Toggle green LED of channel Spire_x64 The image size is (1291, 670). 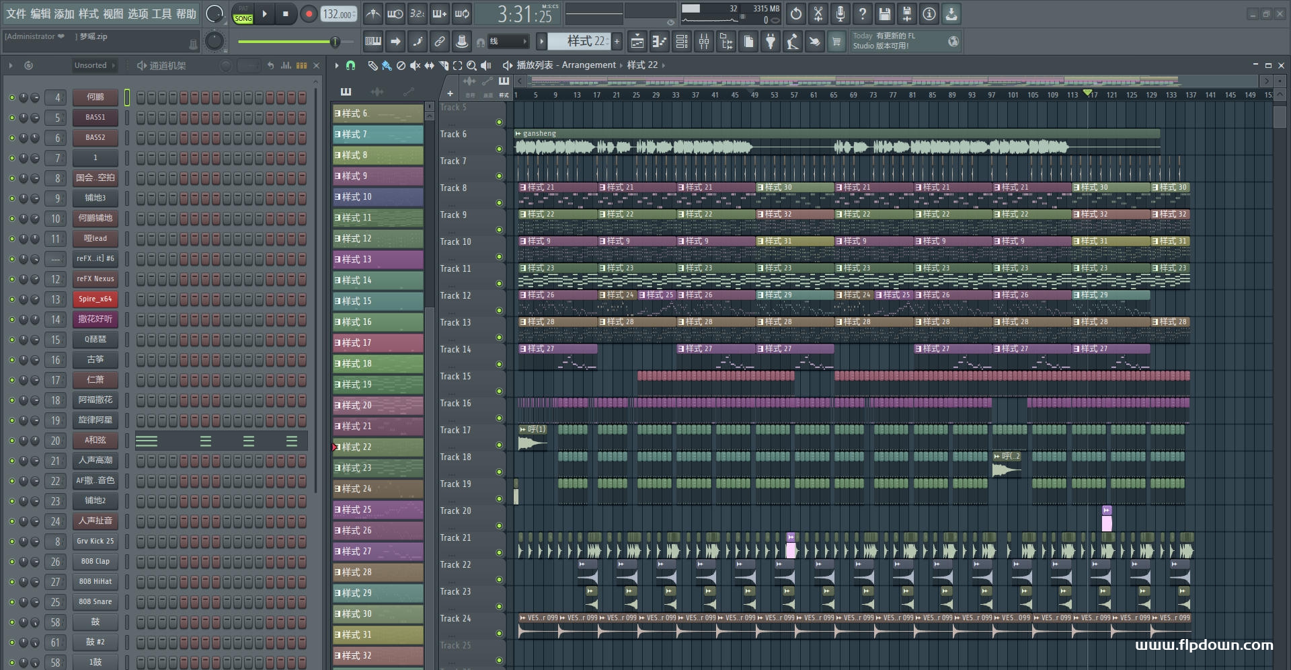11,299
